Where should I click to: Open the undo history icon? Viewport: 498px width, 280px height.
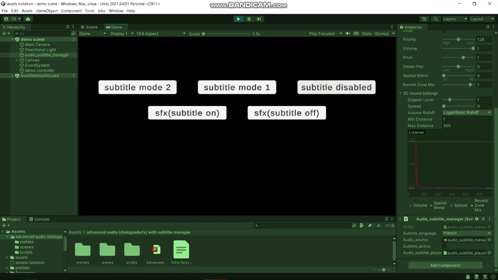click(424, 19)
